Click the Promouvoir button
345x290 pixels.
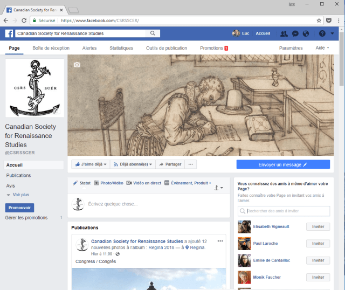coord(19,208)
